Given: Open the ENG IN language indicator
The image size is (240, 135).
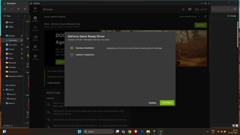Looking at the screenshot, I should pyautogui.click(x=213, y=132).
